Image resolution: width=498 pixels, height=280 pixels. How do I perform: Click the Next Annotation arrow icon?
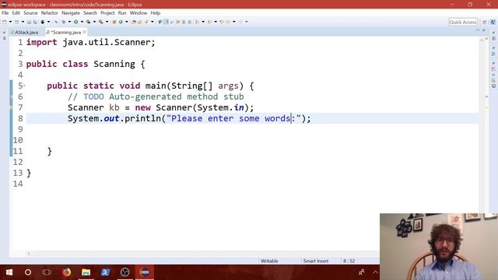[197, 22]
